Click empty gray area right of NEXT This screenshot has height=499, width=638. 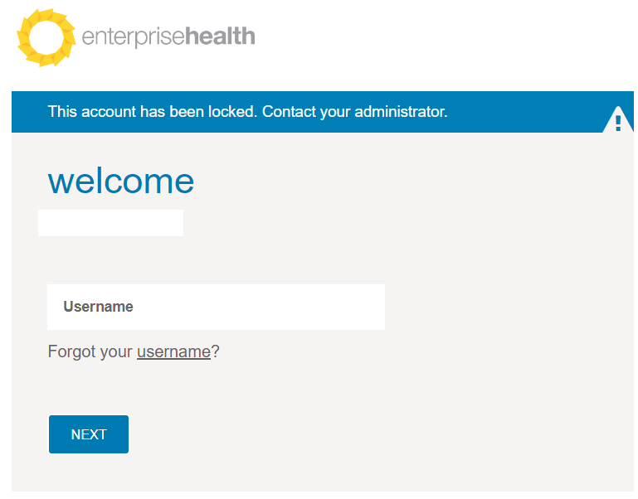[332, 434]
